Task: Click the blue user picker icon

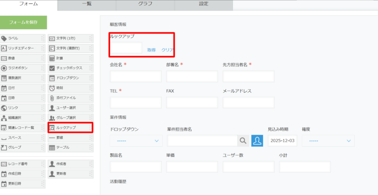Action: [x=257, y=141]
